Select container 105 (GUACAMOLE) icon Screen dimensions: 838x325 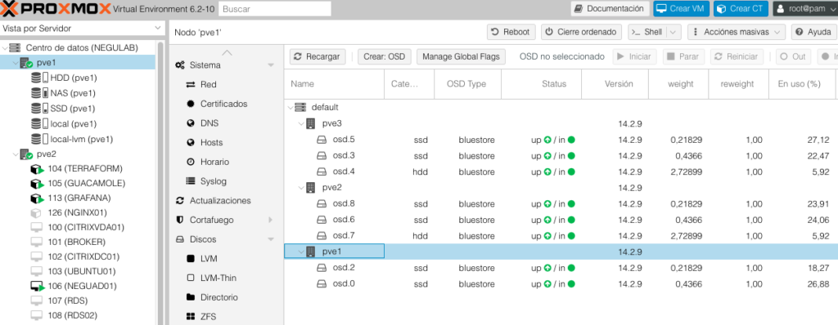pyautogui.click(x=37, y=184)
